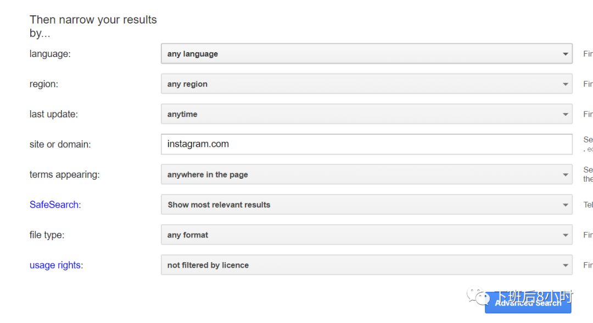Click the arrow on 'anywhere in the page' dropdown
Screen dimensions: 593x323
[x=565, y=175]
